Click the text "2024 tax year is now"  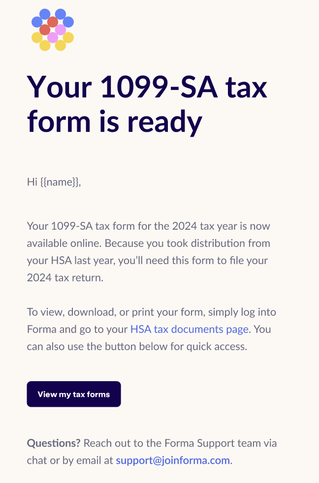tap(221, 226)
